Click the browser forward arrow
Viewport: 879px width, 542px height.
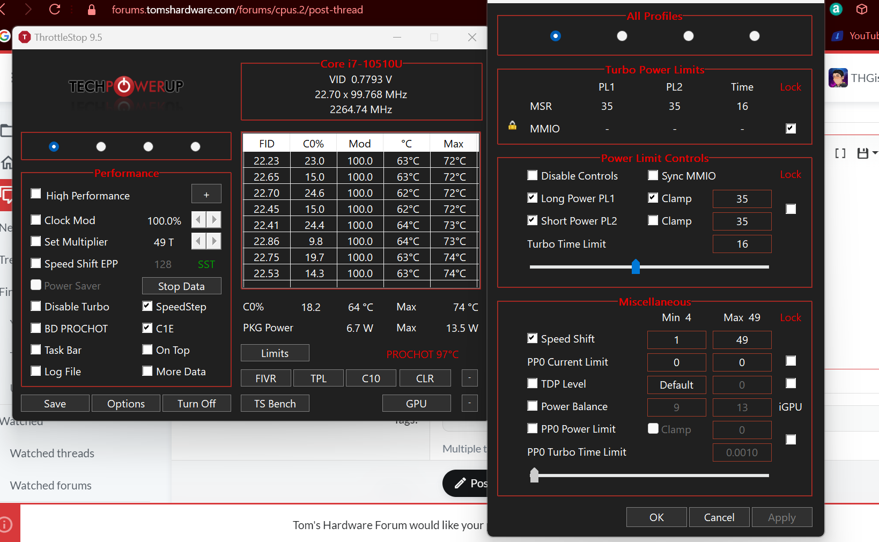click(28, 9)
